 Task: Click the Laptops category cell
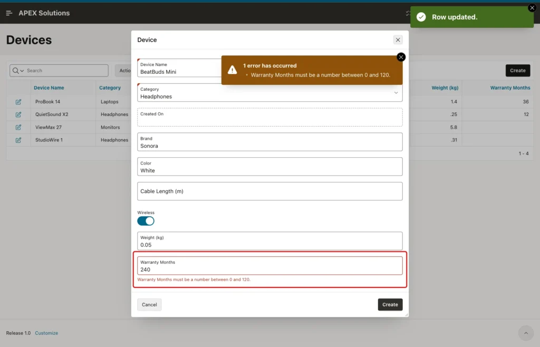(110, 102)
